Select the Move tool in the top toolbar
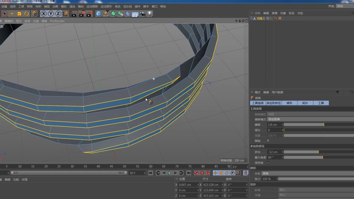Screen dimensions: 354x199 [12, 14]
